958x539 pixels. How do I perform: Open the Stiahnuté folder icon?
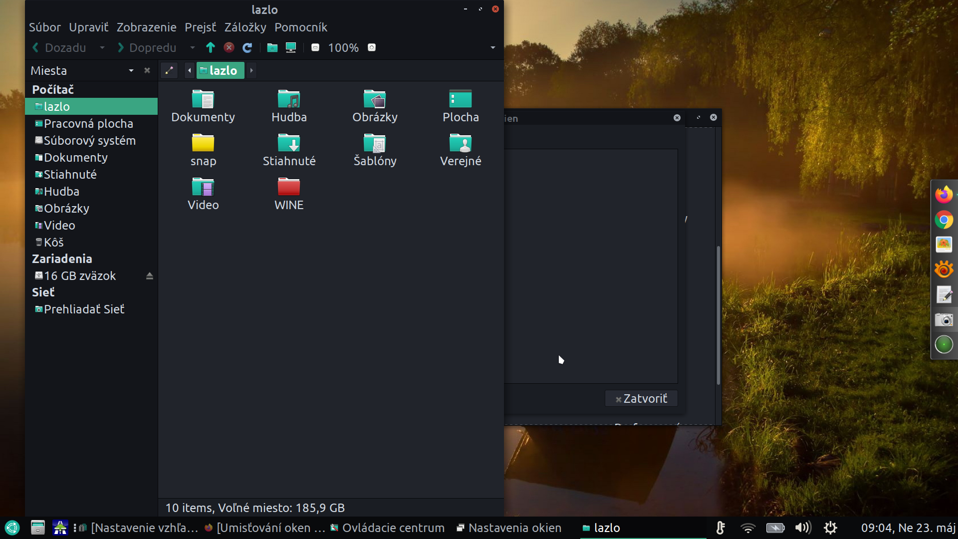pos(289,143)
